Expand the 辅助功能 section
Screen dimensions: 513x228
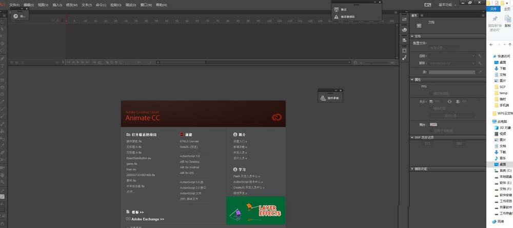click(x=412, y=169)
